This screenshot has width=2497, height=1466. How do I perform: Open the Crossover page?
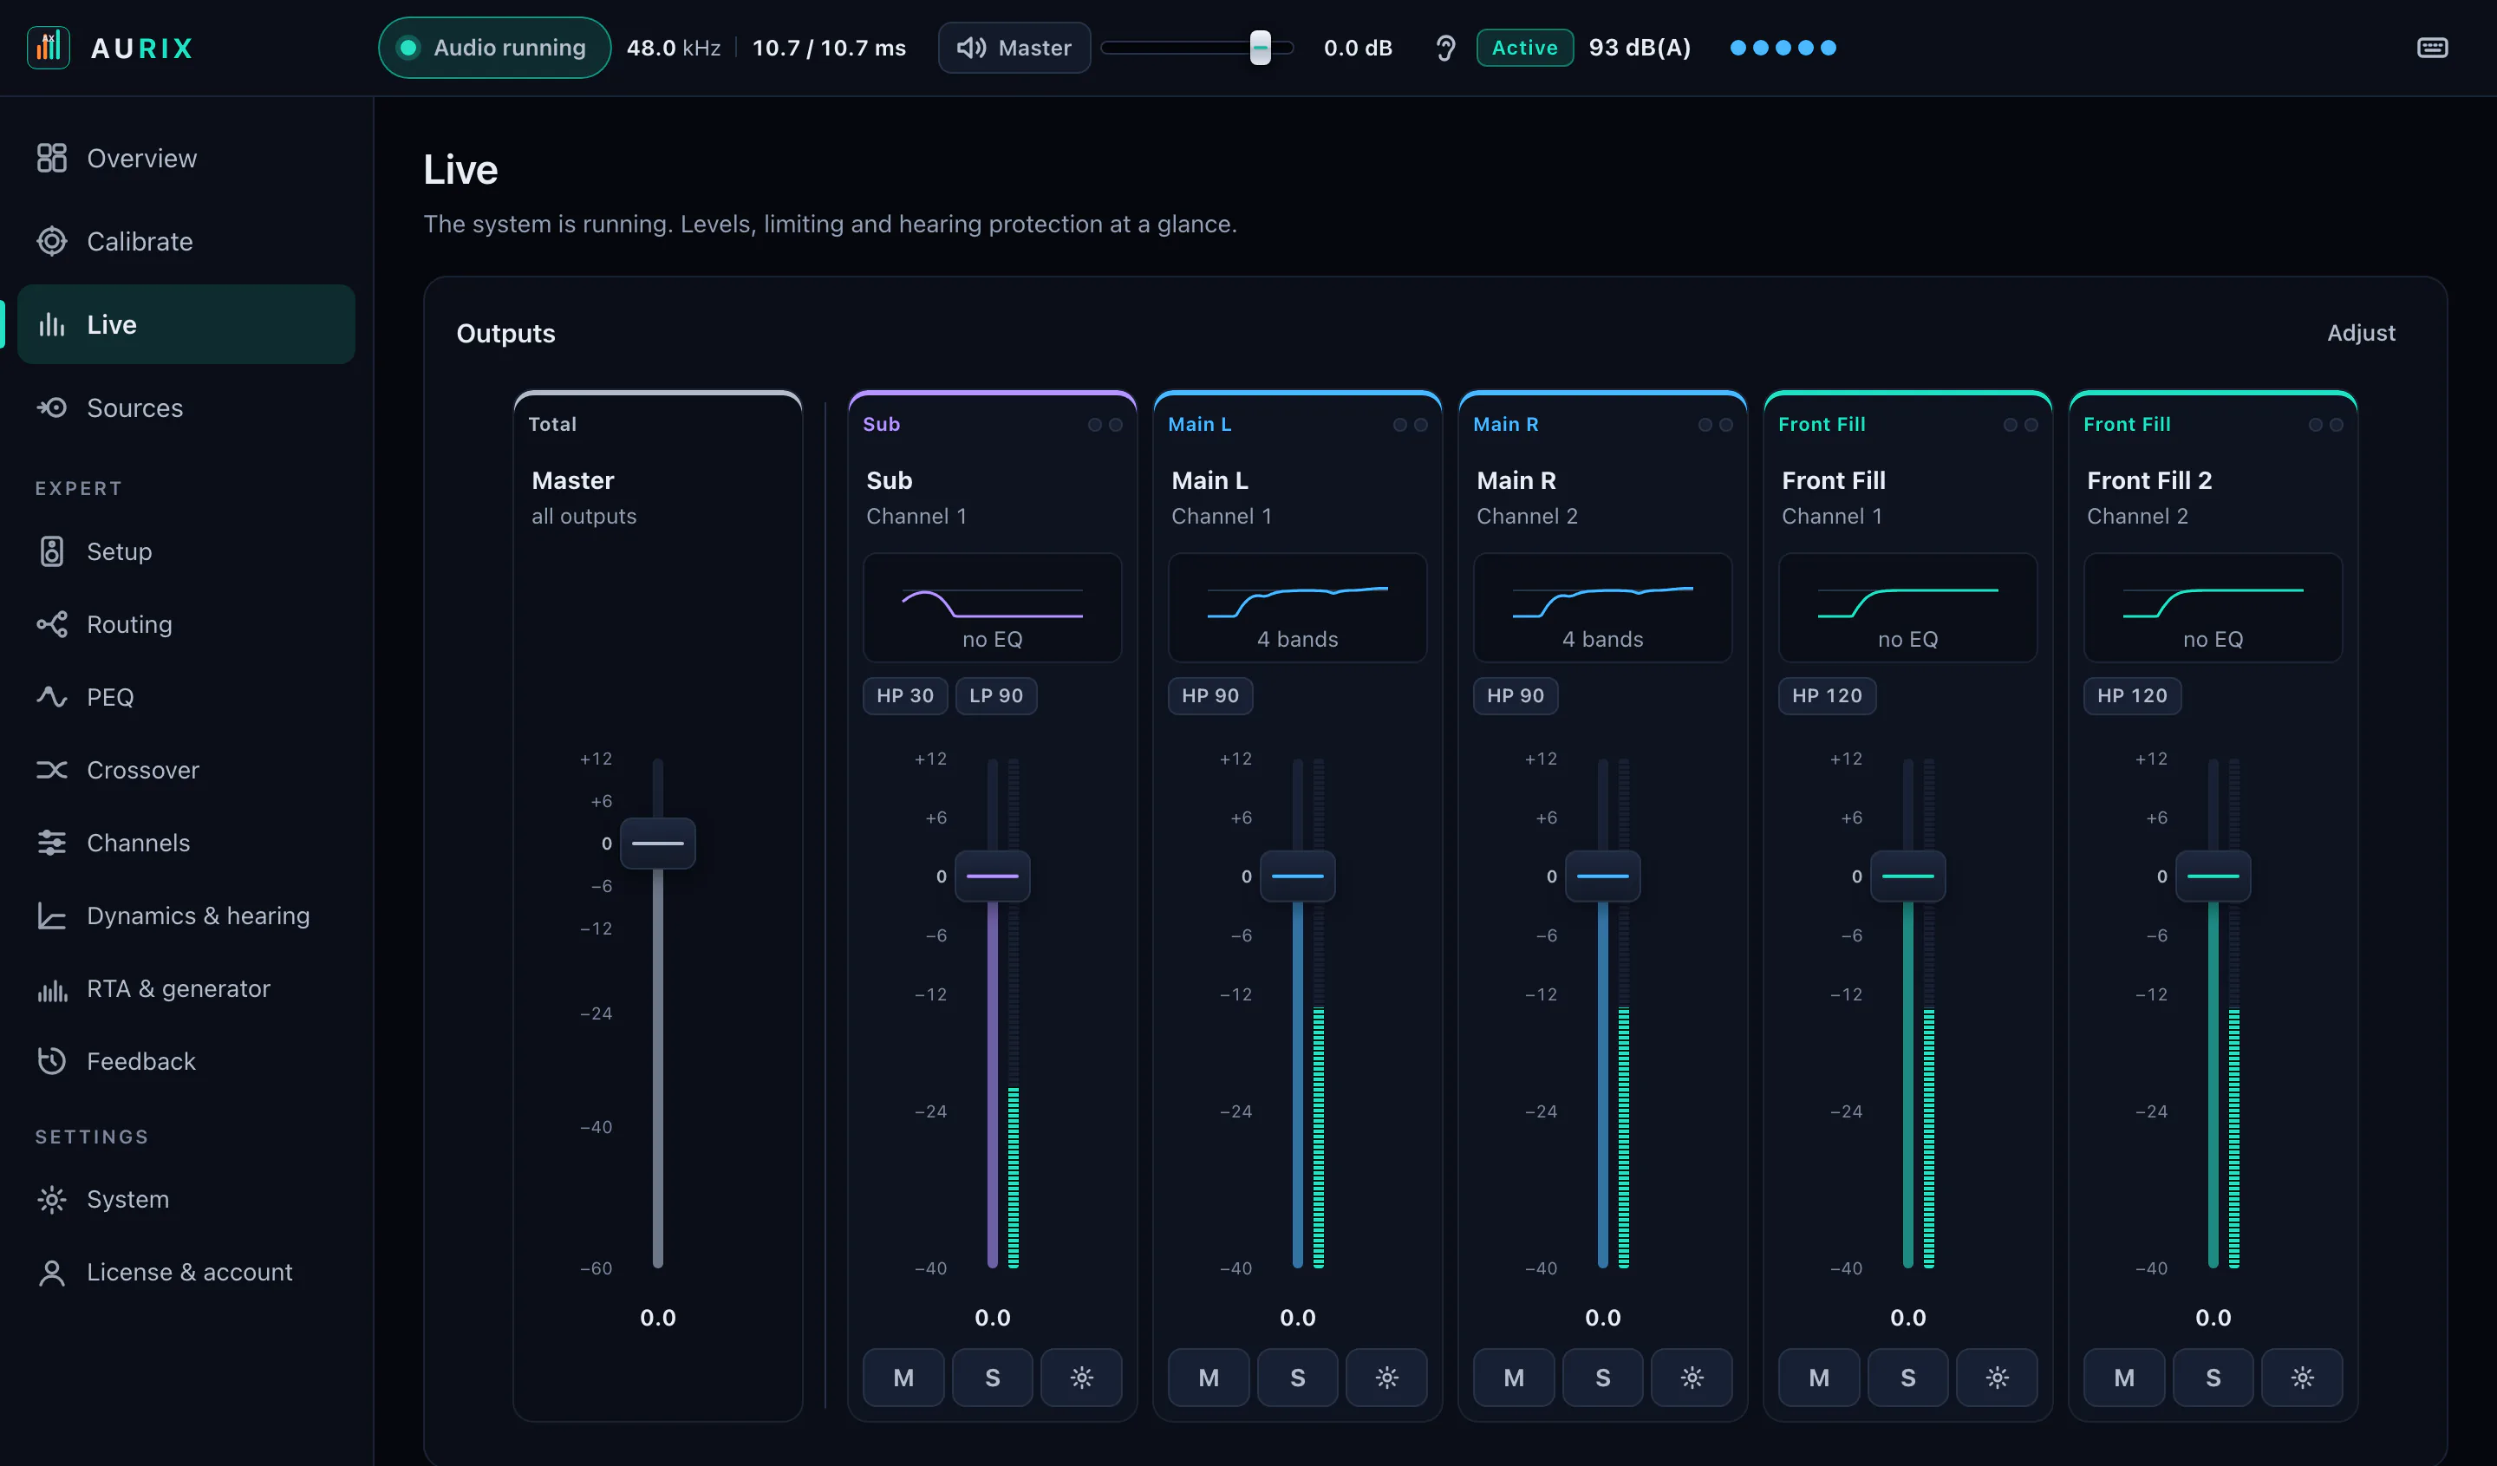point(186,770)
